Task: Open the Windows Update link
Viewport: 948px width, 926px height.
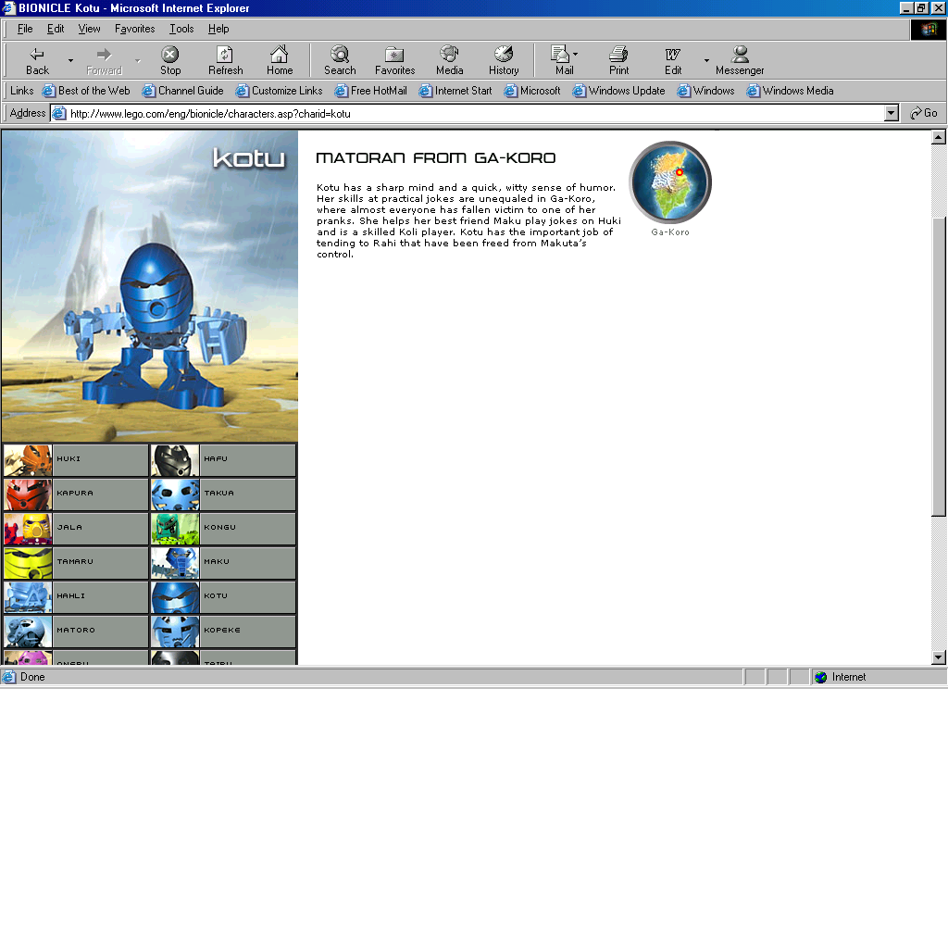Action: point(618,91)
